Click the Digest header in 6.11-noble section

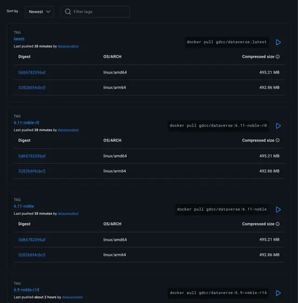click(x=24, y=224)
